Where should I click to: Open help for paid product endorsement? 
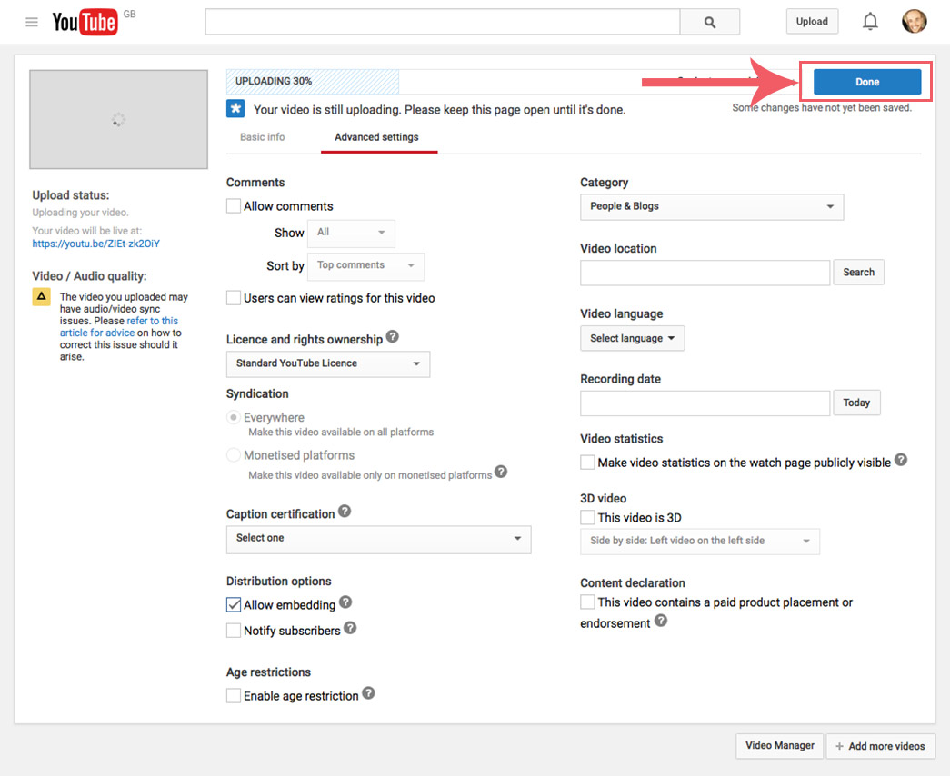pos(661,621)
